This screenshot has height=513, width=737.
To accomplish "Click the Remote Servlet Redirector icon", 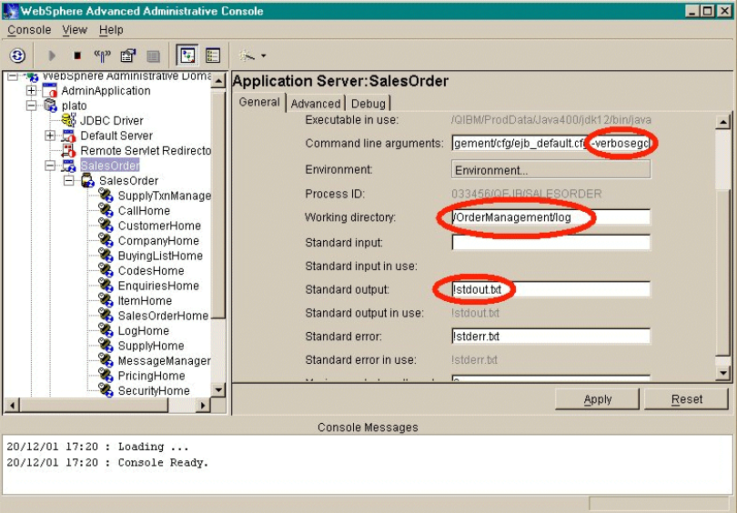I will (x=68, y=150).
